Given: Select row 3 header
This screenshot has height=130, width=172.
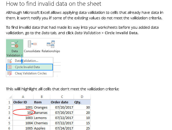Looking at the screenshot, I should click(9, 113).
